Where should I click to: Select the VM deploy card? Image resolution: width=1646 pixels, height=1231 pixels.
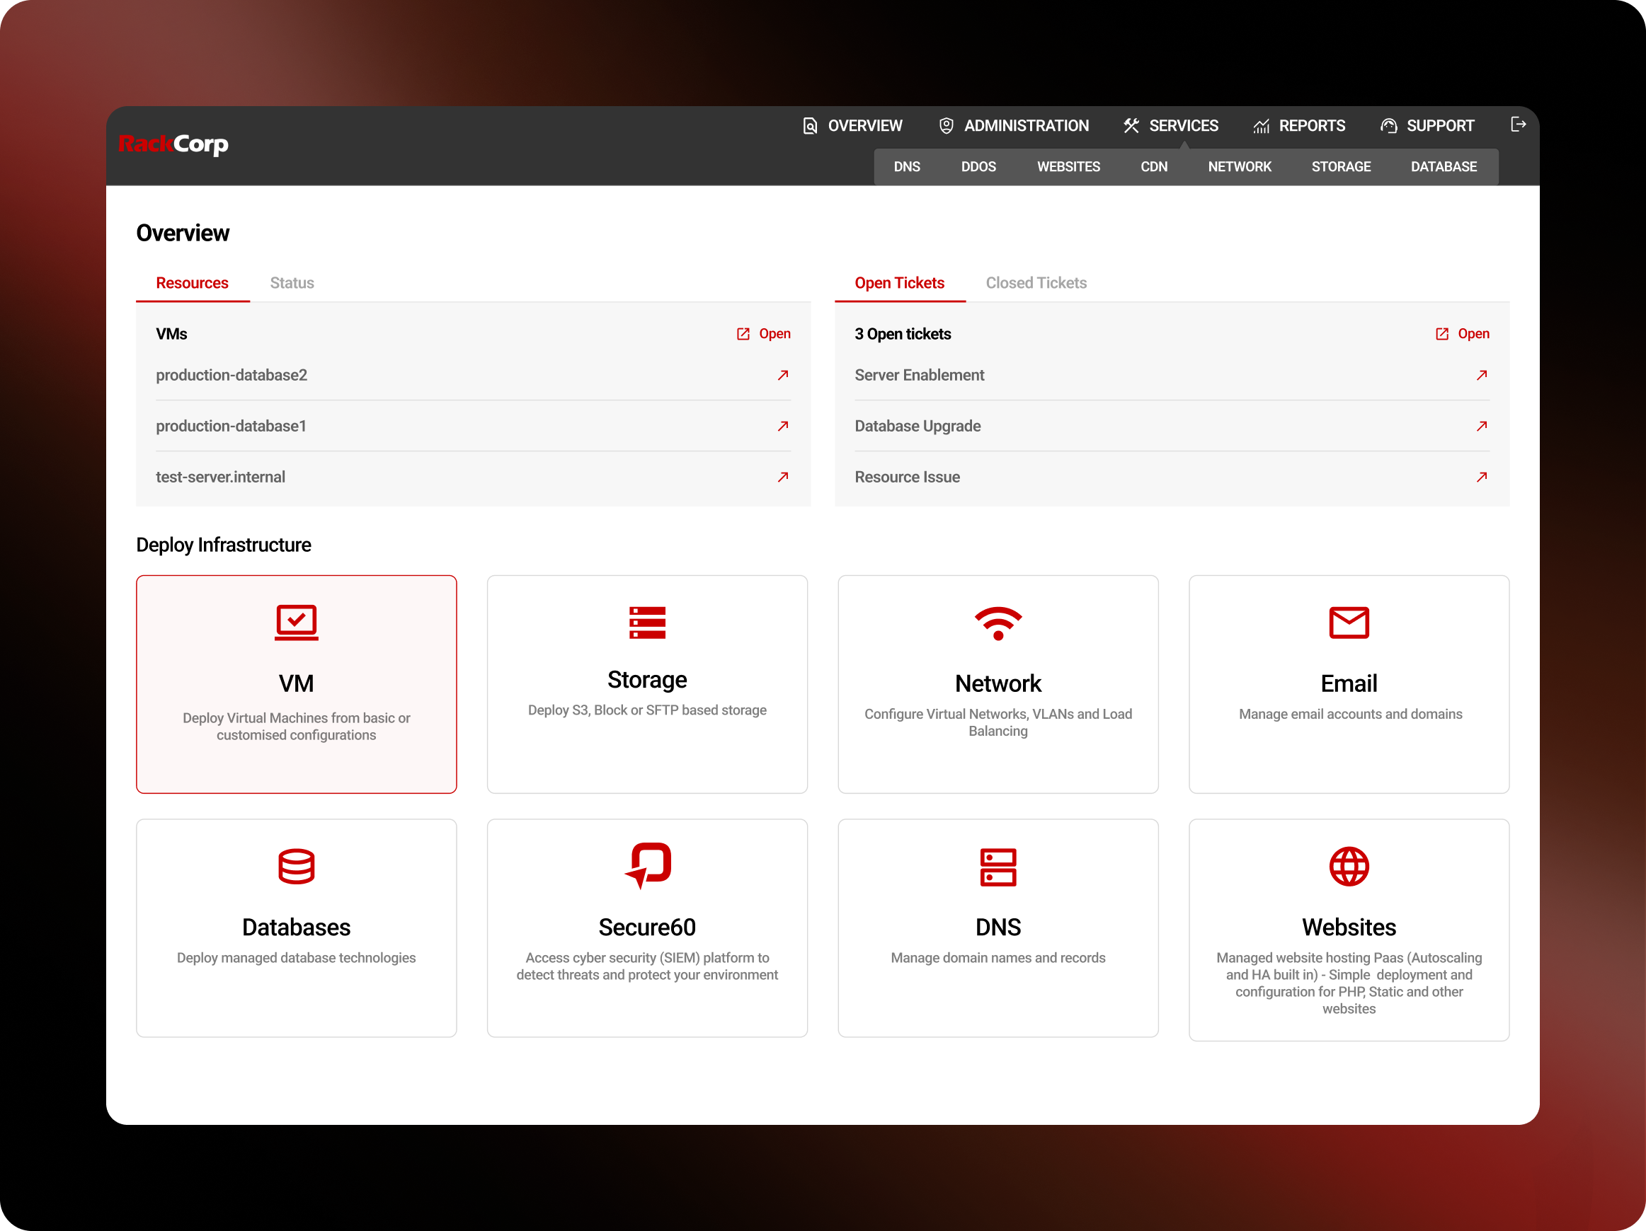pos(296,683)
